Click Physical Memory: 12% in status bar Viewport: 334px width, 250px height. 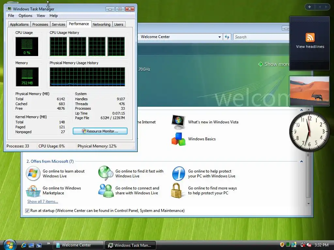97,146
